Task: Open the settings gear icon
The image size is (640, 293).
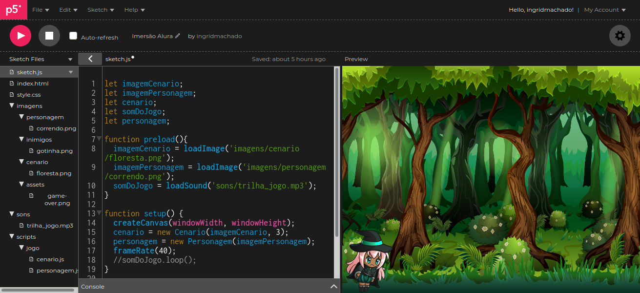Action: 619,36
